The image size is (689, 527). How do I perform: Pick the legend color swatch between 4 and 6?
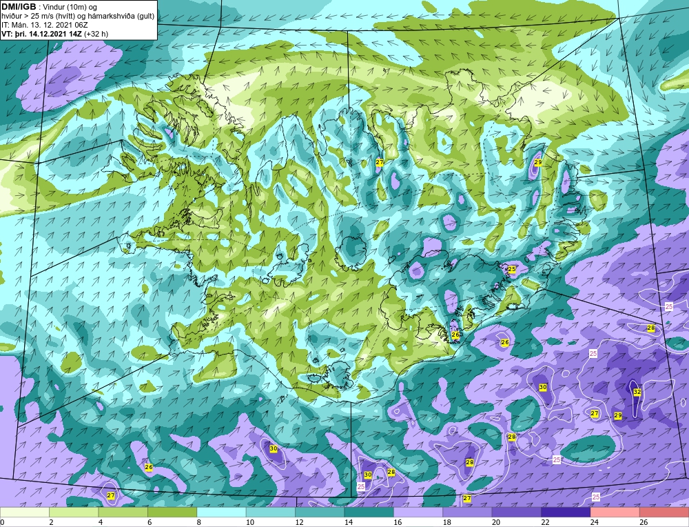click(123, 513)
